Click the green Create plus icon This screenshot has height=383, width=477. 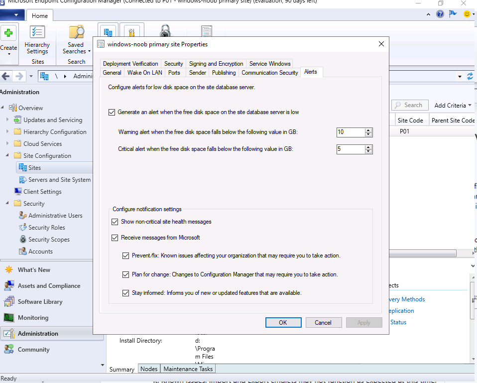pos(8,33)
